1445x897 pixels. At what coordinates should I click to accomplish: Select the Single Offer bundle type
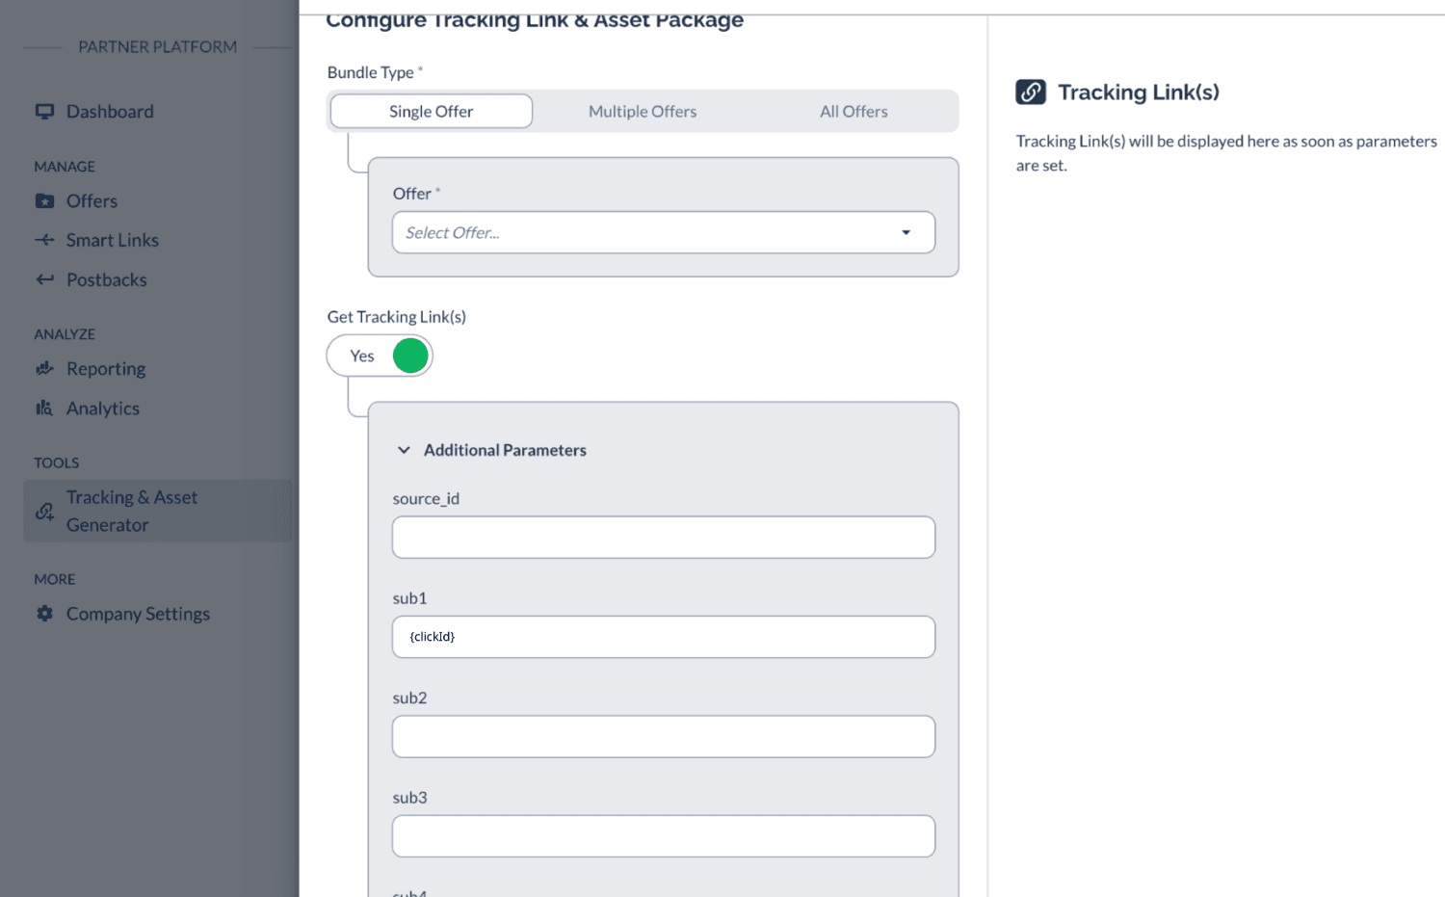coord(432,112)
